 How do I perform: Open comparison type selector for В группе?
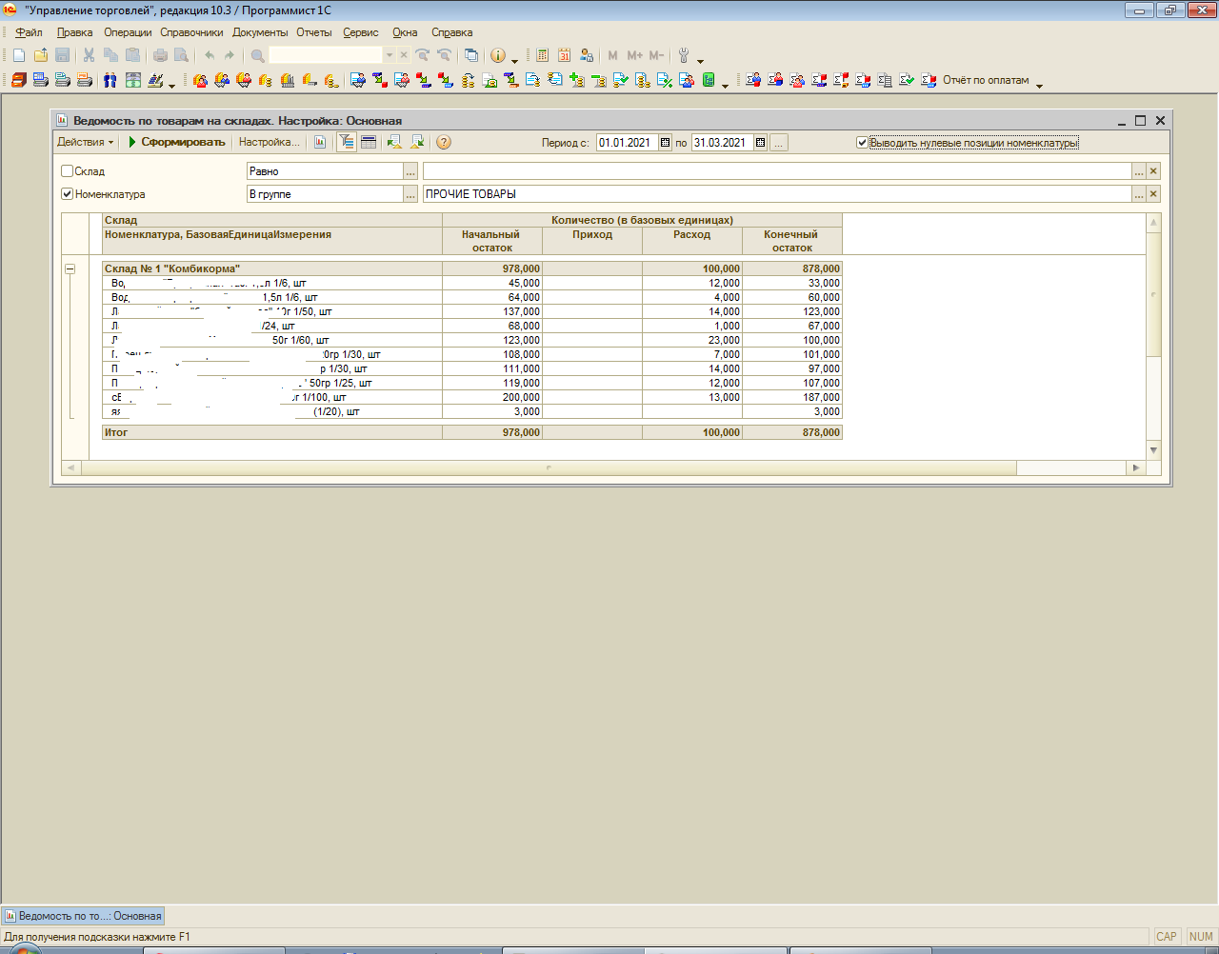click(410, 194)
